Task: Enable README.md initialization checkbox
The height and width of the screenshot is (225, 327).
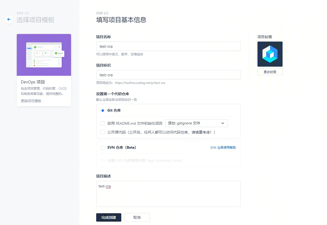Action: click(103, 123)
